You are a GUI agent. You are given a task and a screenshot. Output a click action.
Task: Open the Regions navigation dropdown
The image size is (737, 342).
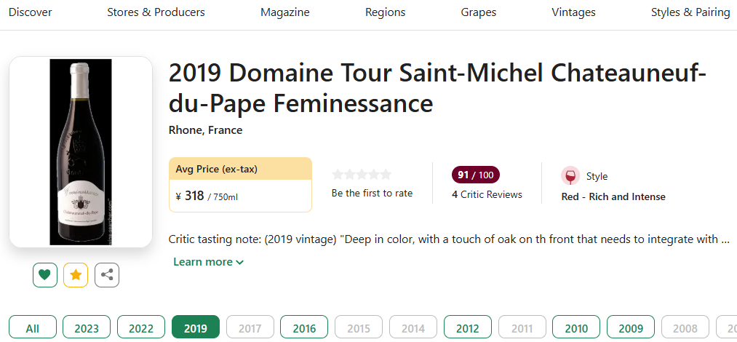[x=386, y=12]
